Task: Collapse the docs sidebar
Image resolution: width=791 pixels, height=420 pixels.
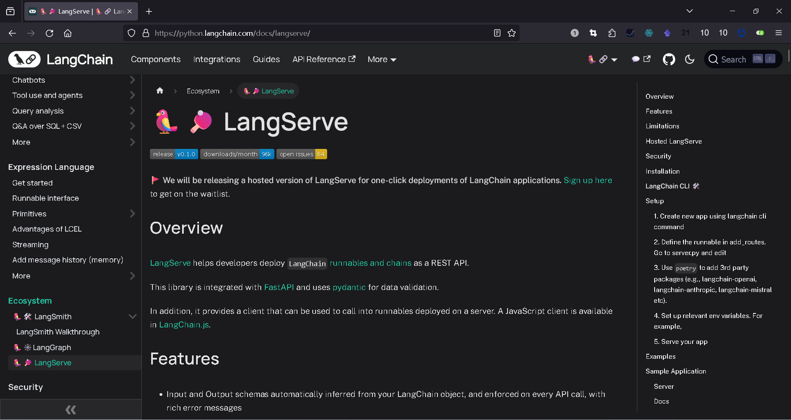Action: [70, 410]
